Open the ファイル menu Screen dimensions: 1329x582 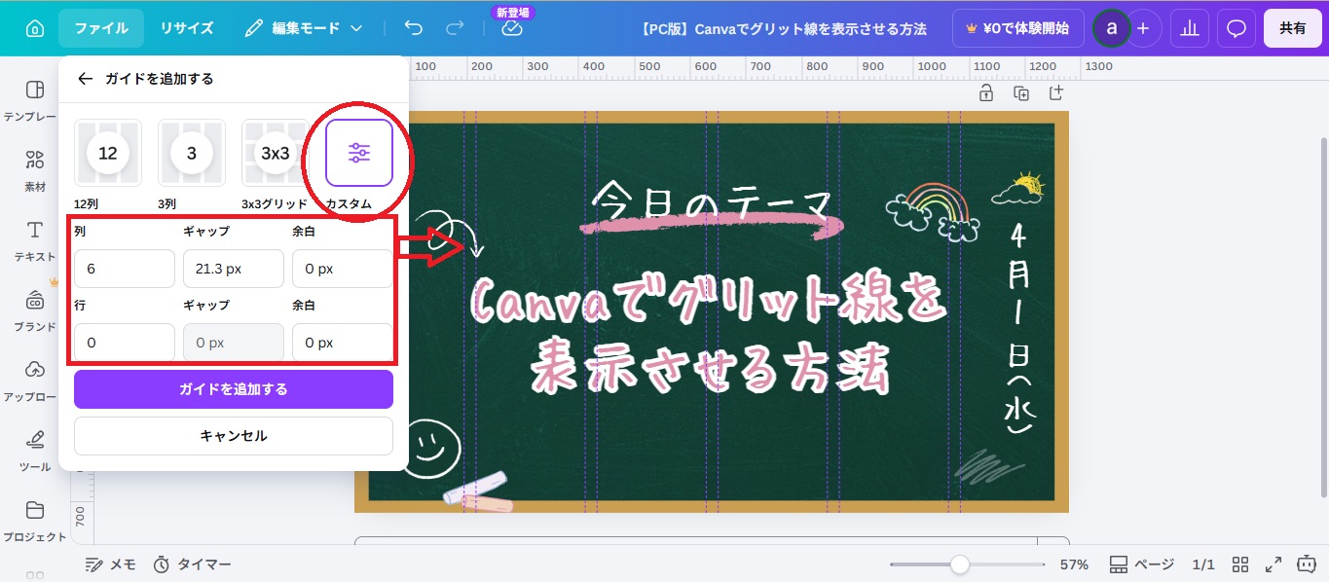tap(101, 28)
